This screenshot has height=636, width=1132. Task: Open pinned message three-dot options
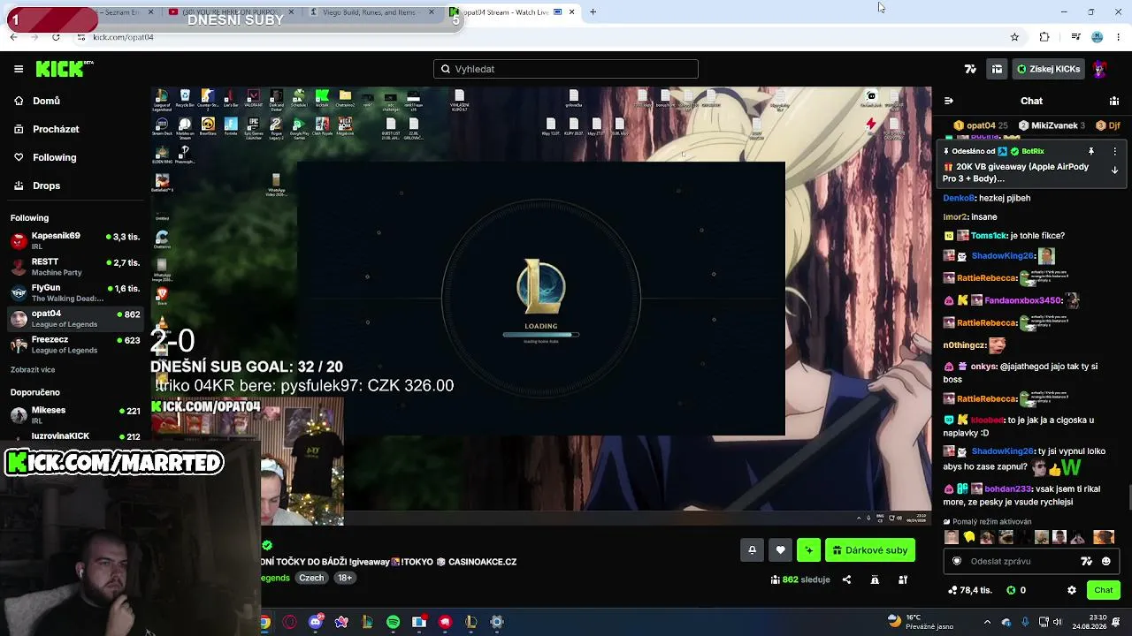pos(1114,151)
